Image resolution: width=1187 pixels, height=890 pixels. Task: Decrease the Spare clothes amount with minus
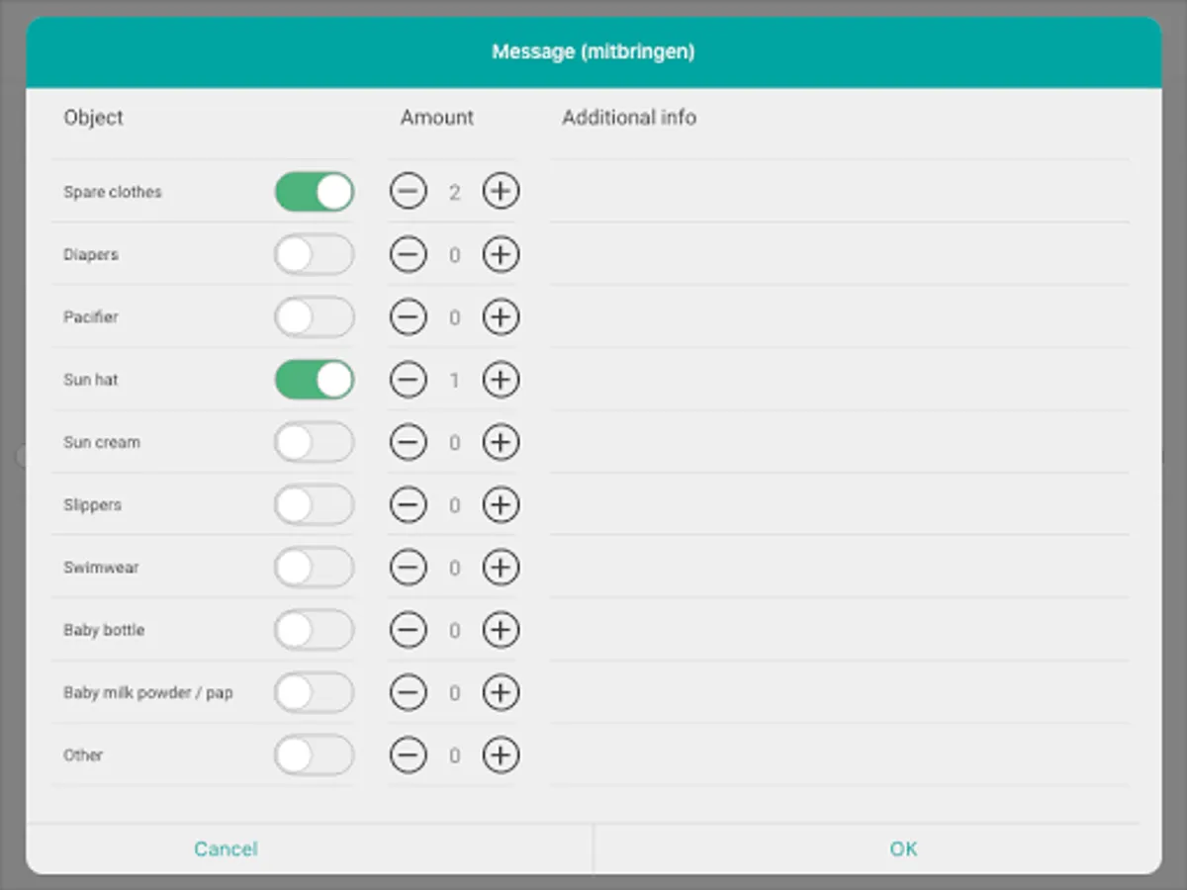[x=408, y=192]
